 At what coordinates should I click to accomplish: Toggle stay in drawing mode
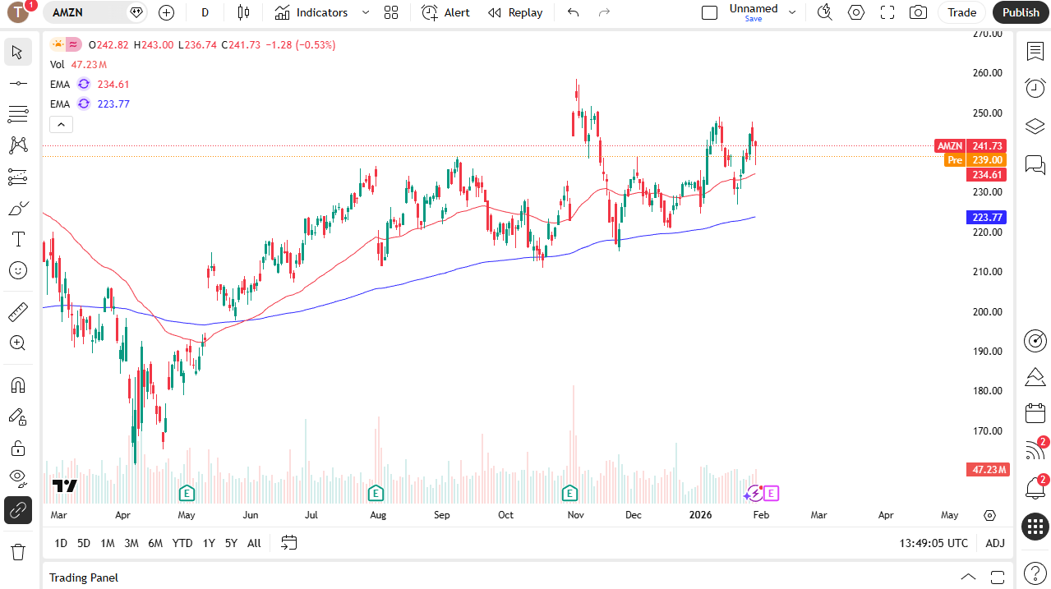(x=17, y=416)
